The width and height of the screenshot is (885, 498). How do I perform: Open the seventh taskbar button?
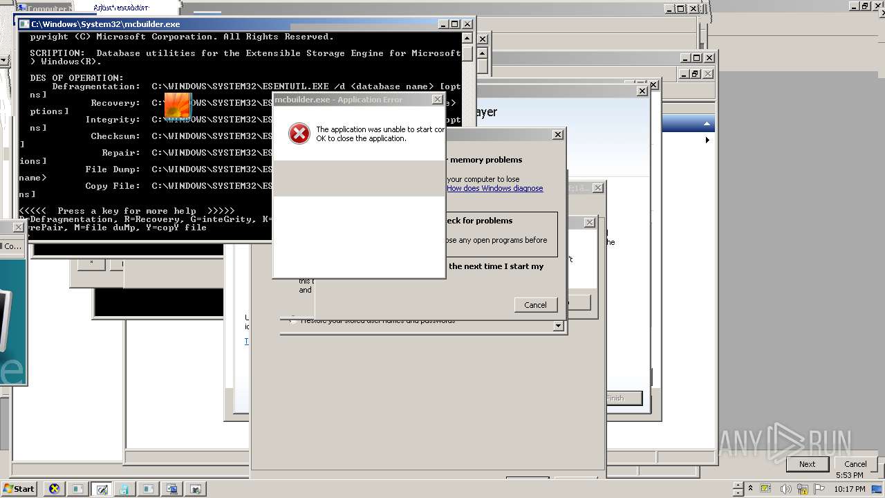pyautogui.click(x=195, y=488)
